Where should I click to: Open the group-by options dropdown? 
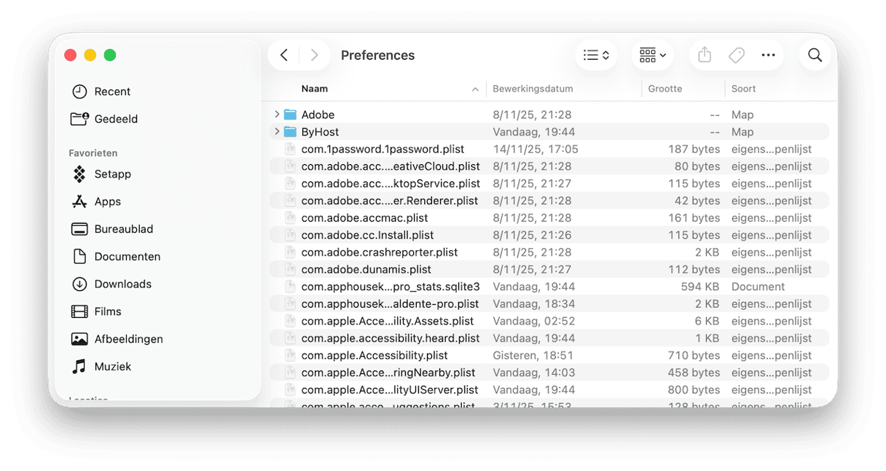(x=652, y=55)
